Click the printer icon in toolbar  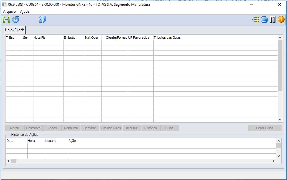(264, 20)
